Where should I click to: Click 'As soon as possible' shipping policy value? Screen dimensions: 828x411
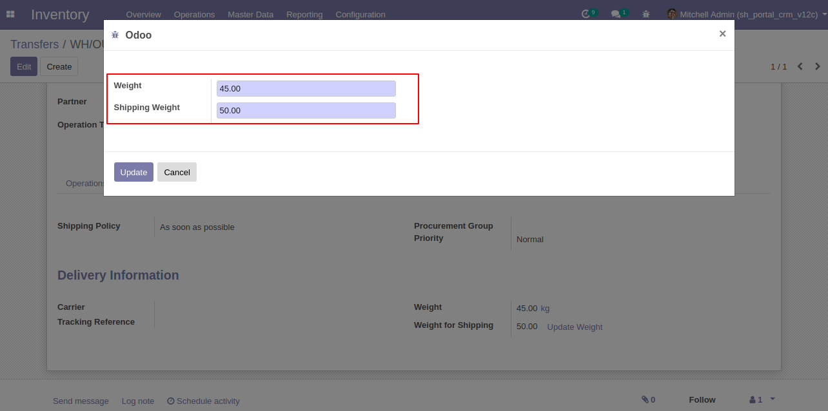197,227
